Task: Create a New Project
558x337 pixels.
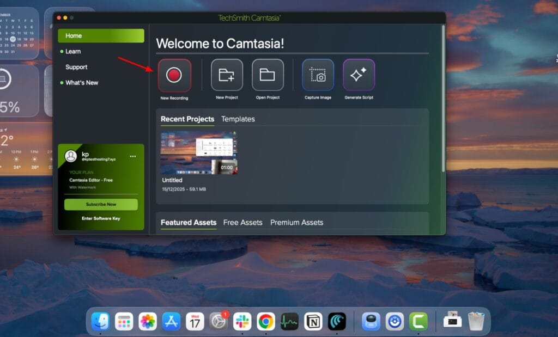Action: coord(227,75)
